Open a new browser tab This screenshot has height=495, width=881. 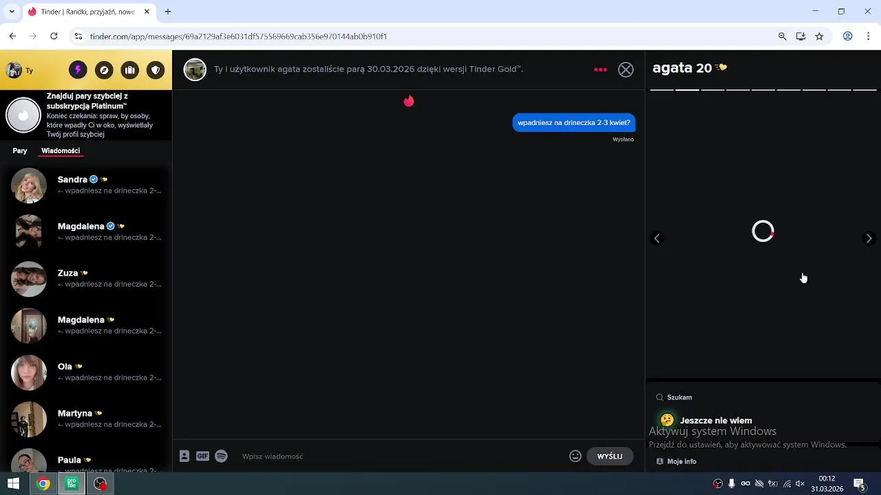tap(168, 12)
